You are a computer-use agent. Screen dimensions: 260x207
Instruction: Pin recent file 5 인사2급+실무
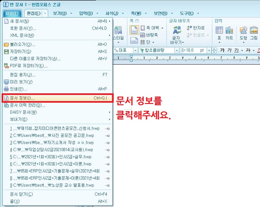[x=108, y=157]
